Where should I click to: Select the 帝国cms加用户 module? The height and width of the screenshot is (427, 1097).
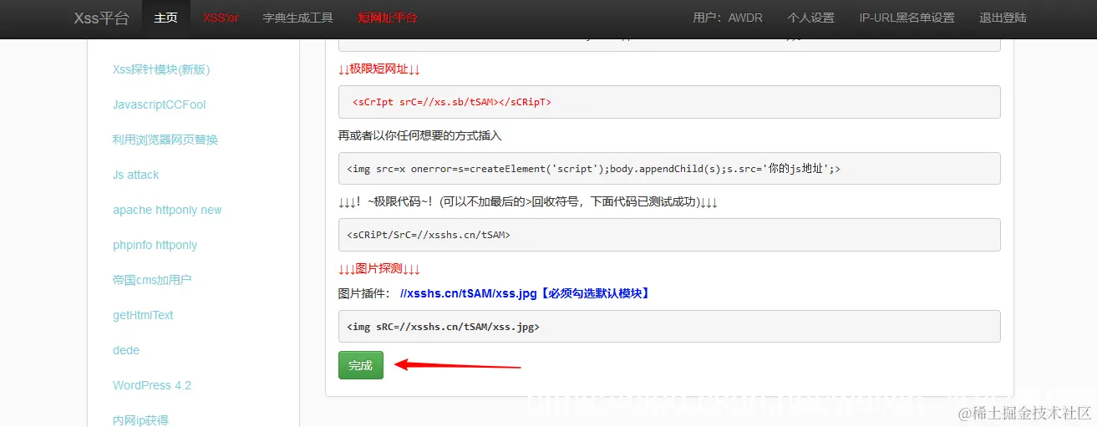coord(152,280)
